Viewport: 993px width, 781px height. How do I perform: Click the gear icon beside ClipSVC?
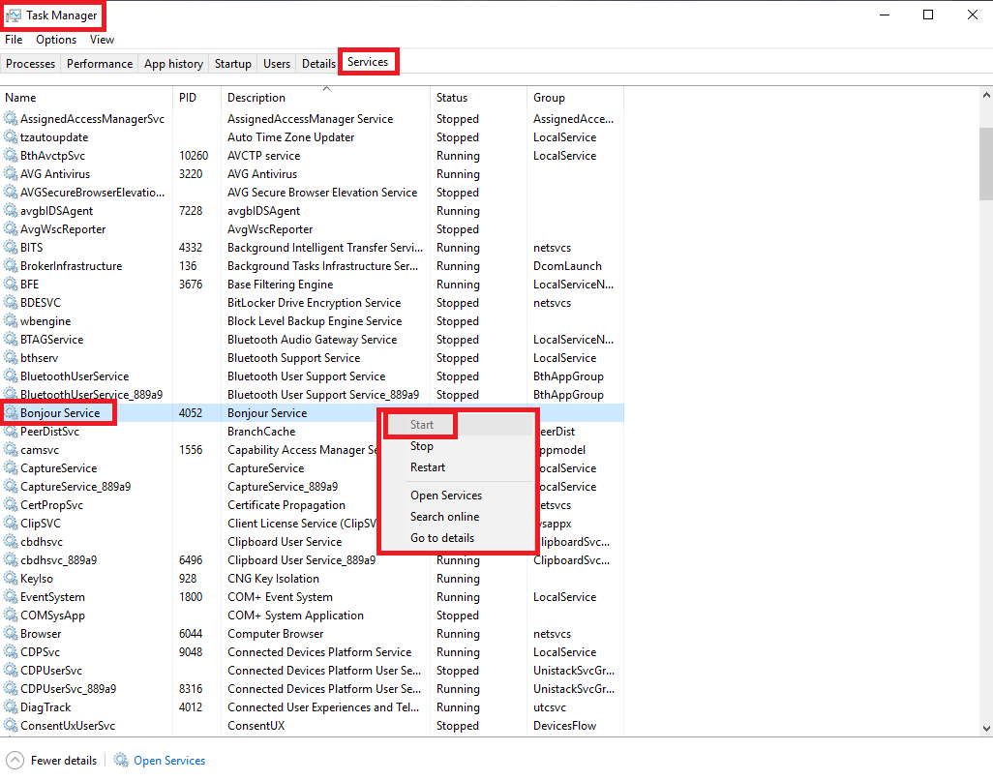coord(10,524)
